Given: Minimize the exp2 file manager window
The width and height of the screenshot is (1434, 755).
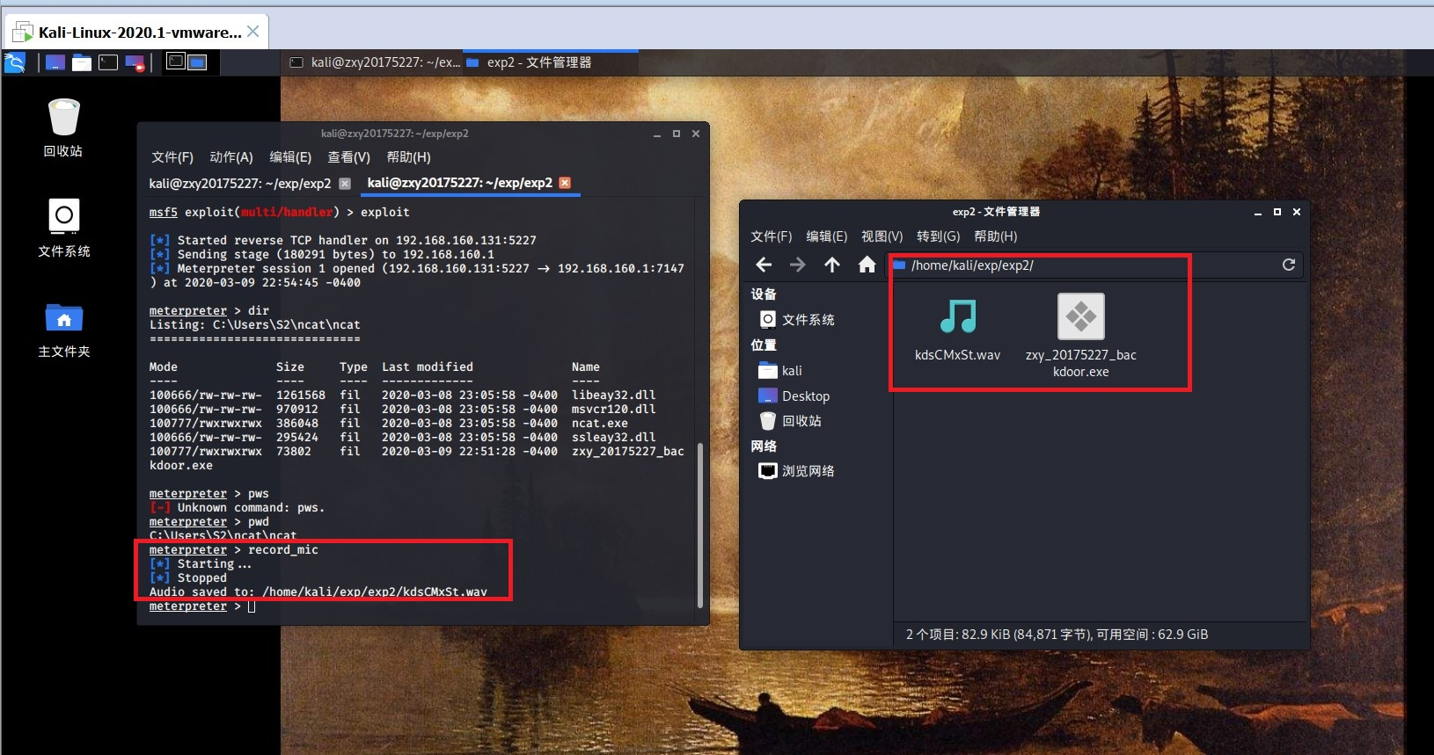Looking at the screenshot, I should 1258,212.
